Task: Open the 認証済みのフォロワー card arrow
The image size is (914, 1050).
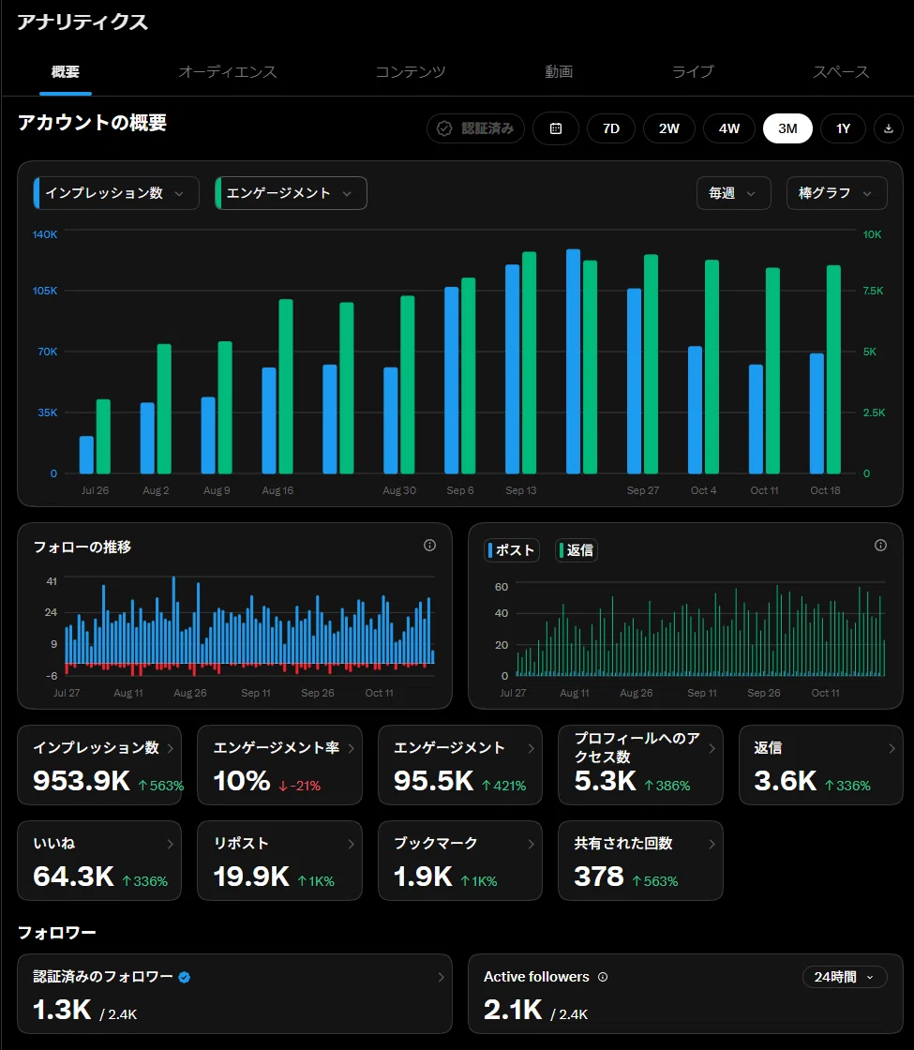Action: [441, 978]
